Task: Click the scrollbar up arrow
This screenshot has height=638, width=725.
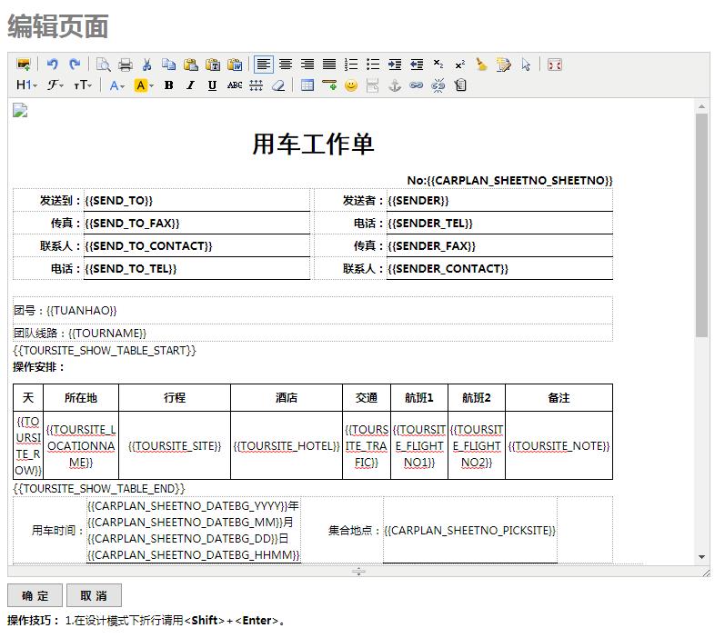Action: coord(701,106)
